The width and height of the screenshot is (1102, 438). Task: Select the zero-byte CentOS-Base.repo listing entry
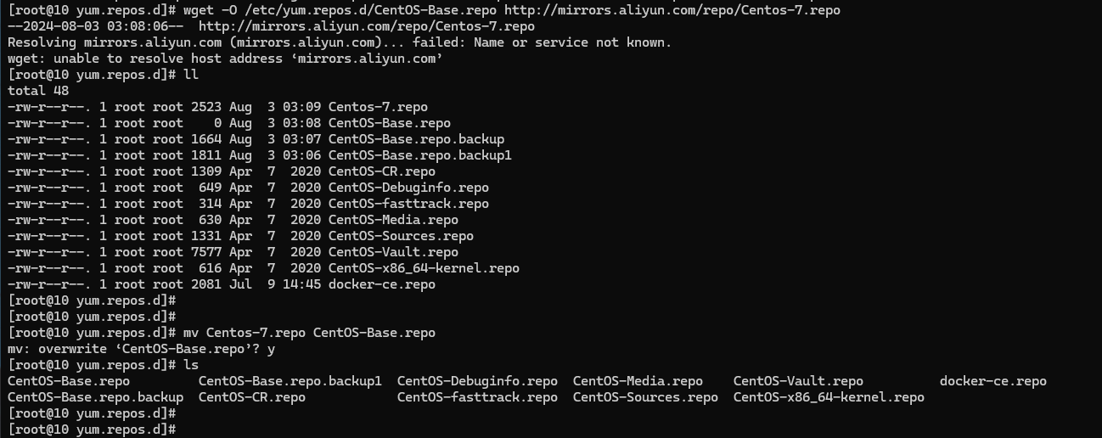pos(229,123)
